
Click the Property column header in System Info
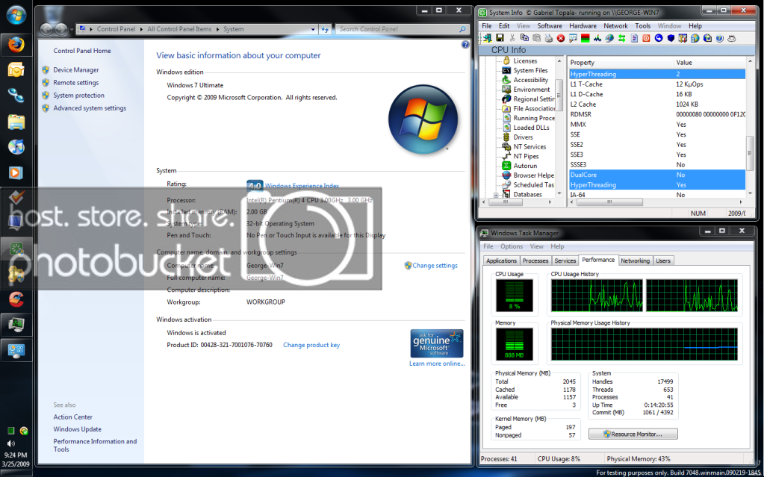coord(620,63)
